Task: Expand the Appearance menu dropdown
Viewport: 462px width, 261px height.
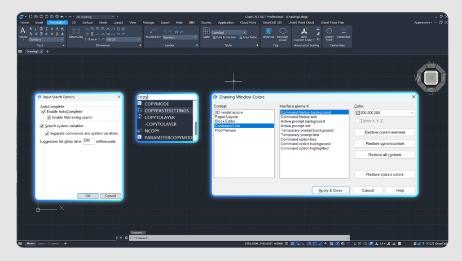Action: point(423,22)
